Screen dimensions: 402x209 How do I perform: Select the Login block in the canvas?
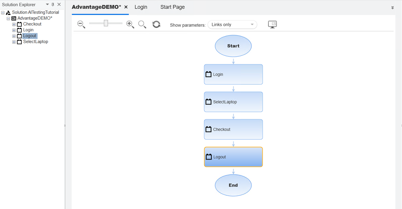[x=233, y=74]
